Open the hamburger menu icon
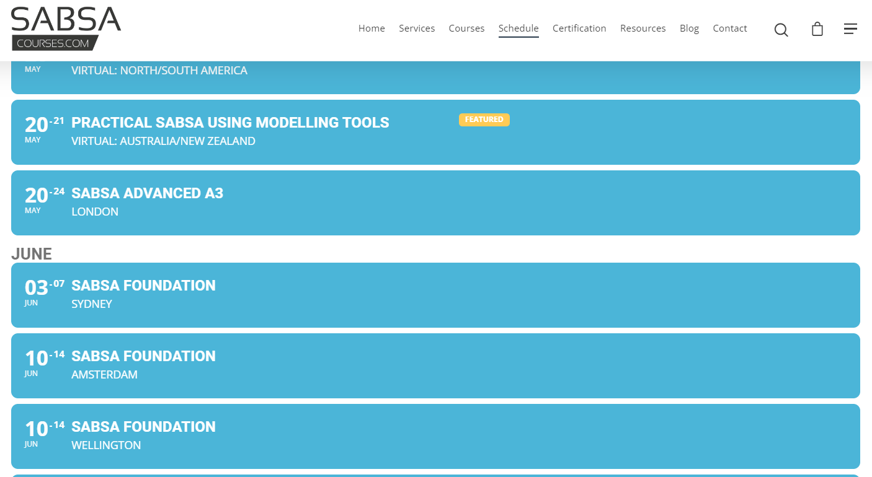This screenshot has height=477, width=872. 850,29
